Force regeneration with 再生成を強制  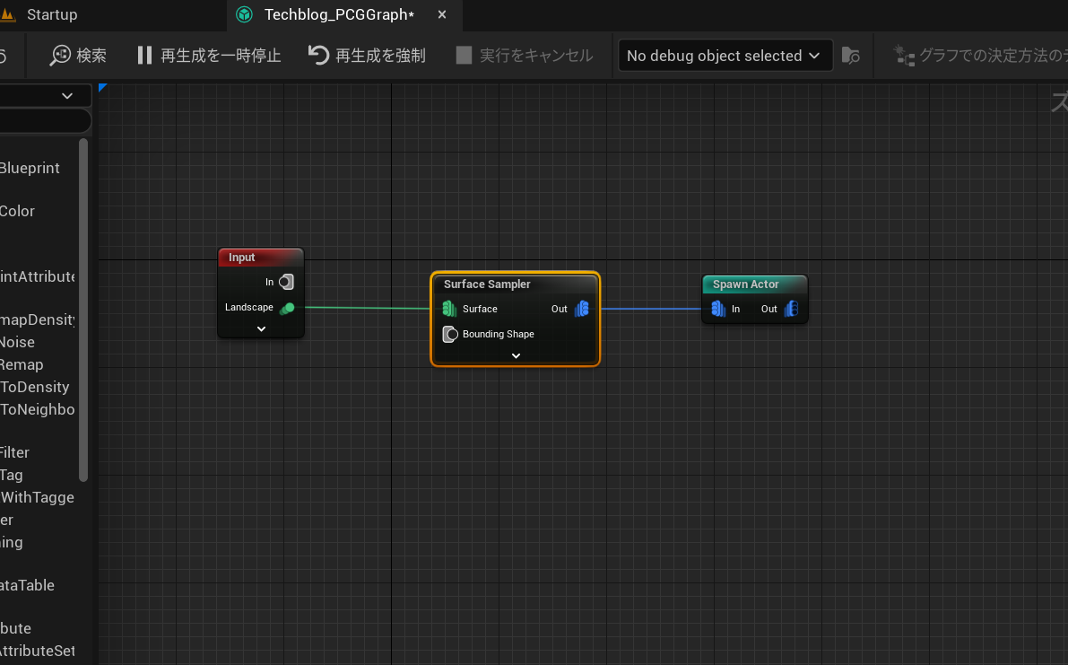coord(368,56)
